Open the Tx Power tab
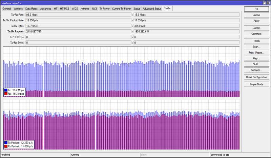Screen dimensions: 271x158 coord(104,9)
